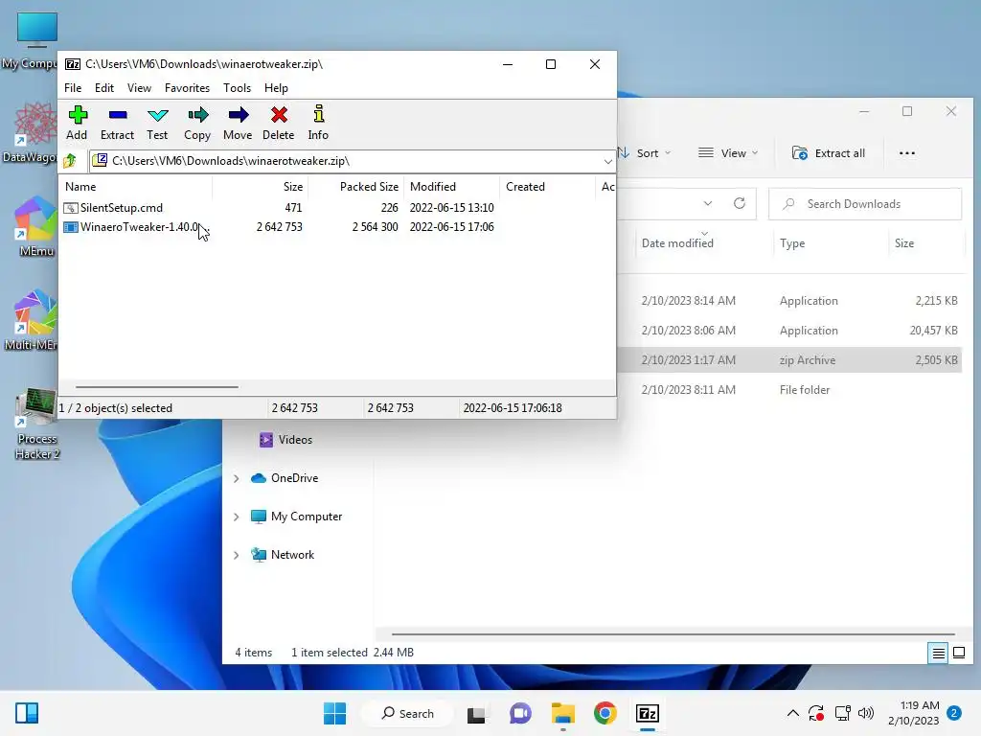The image size is (981, 736).
Task: Select the 20,457 KB Application row
Action: tap(788, 331)
